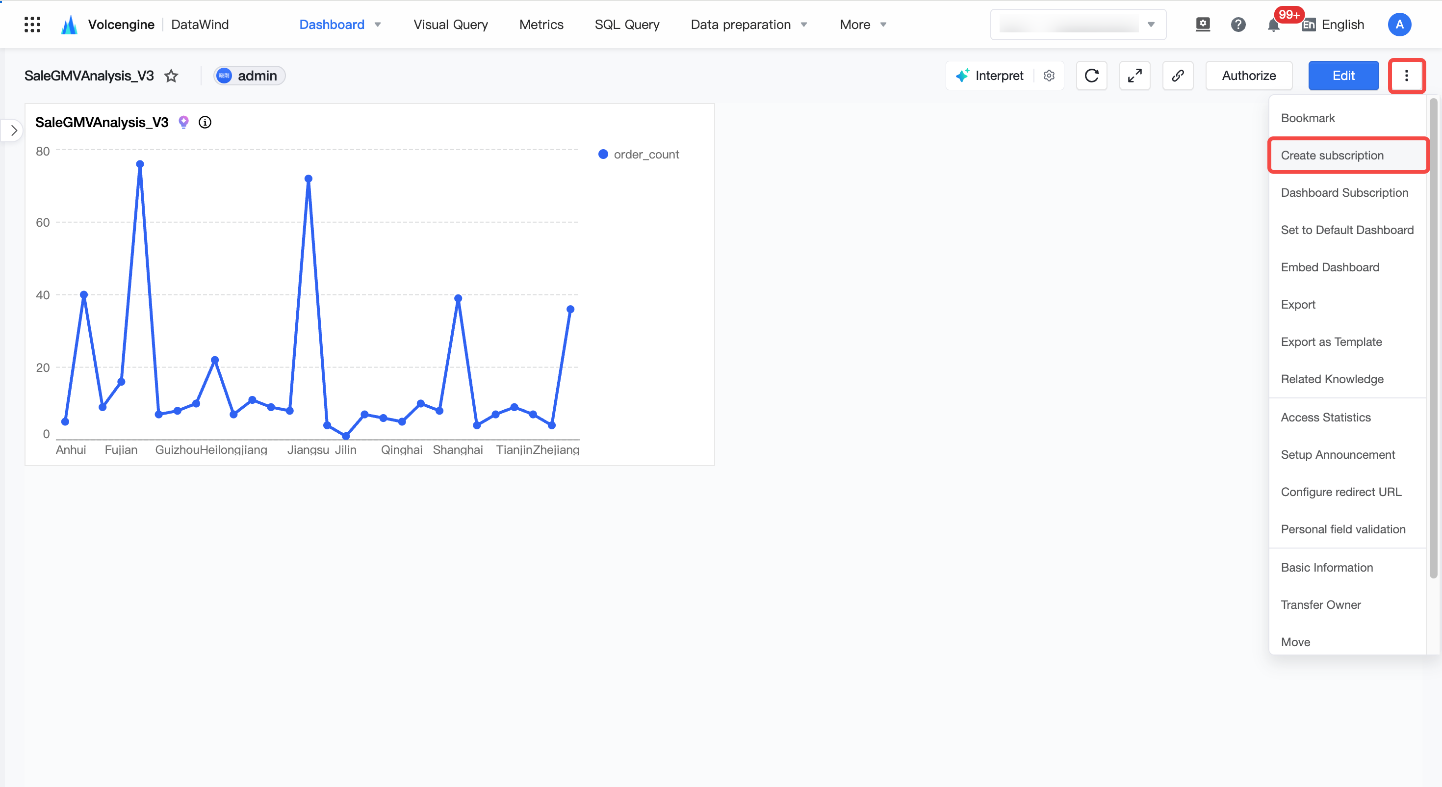Click the Authorize button
The width and height of the screenshot is (1442, 787).
pos(1248,76)
